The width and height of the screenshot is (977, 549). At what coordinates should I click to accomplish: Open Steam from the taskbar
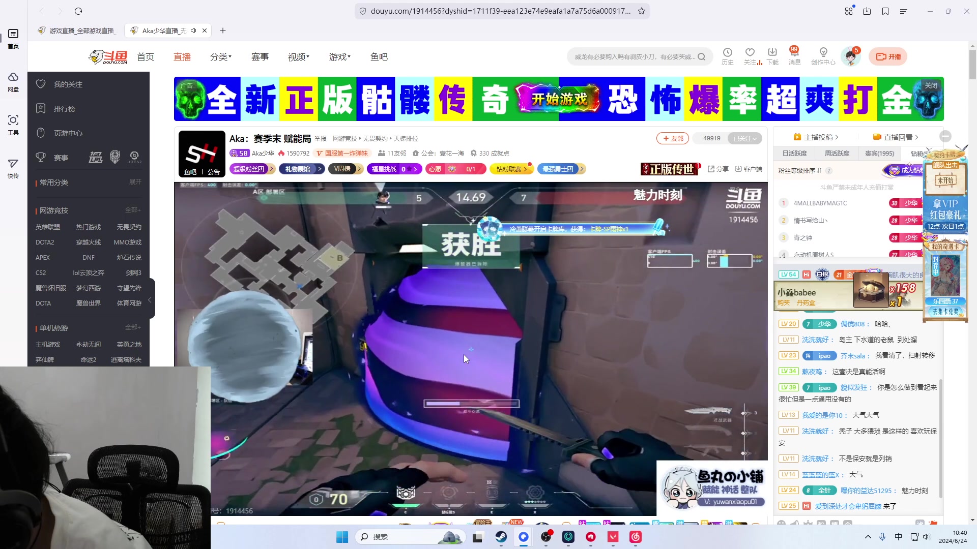coord(501,537)
